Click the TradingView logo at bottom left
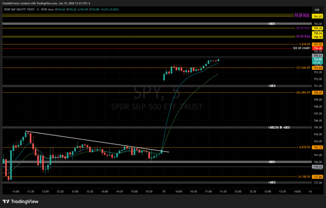Screen dimensions: 326x208 coord(20,201)
